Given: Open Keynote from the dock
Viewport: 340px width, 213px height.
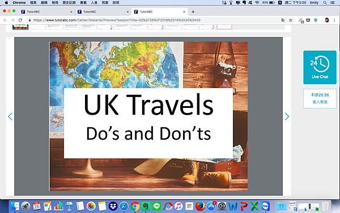Looking at the screenshot, I should click(x=69, y=206).
